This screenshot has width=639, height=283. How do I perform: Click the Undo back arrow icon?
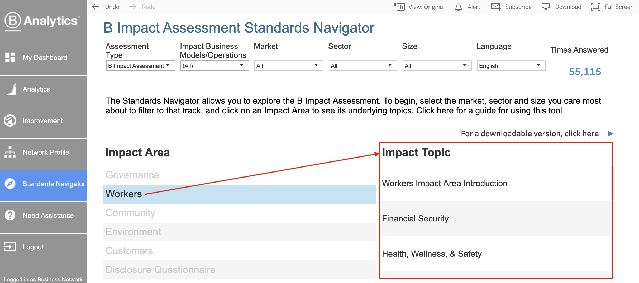coord(96,7)
